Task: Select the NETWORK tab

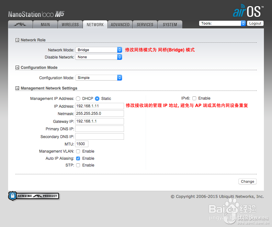Action: click(95, 25)
